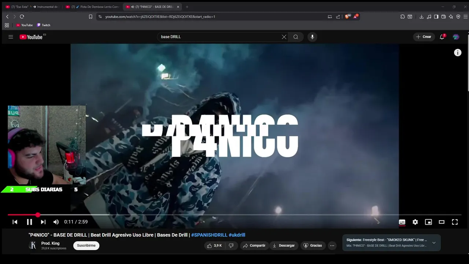Click the page vertical scrollbar
Screen dimensions: 469x264
tap(468, 62)
